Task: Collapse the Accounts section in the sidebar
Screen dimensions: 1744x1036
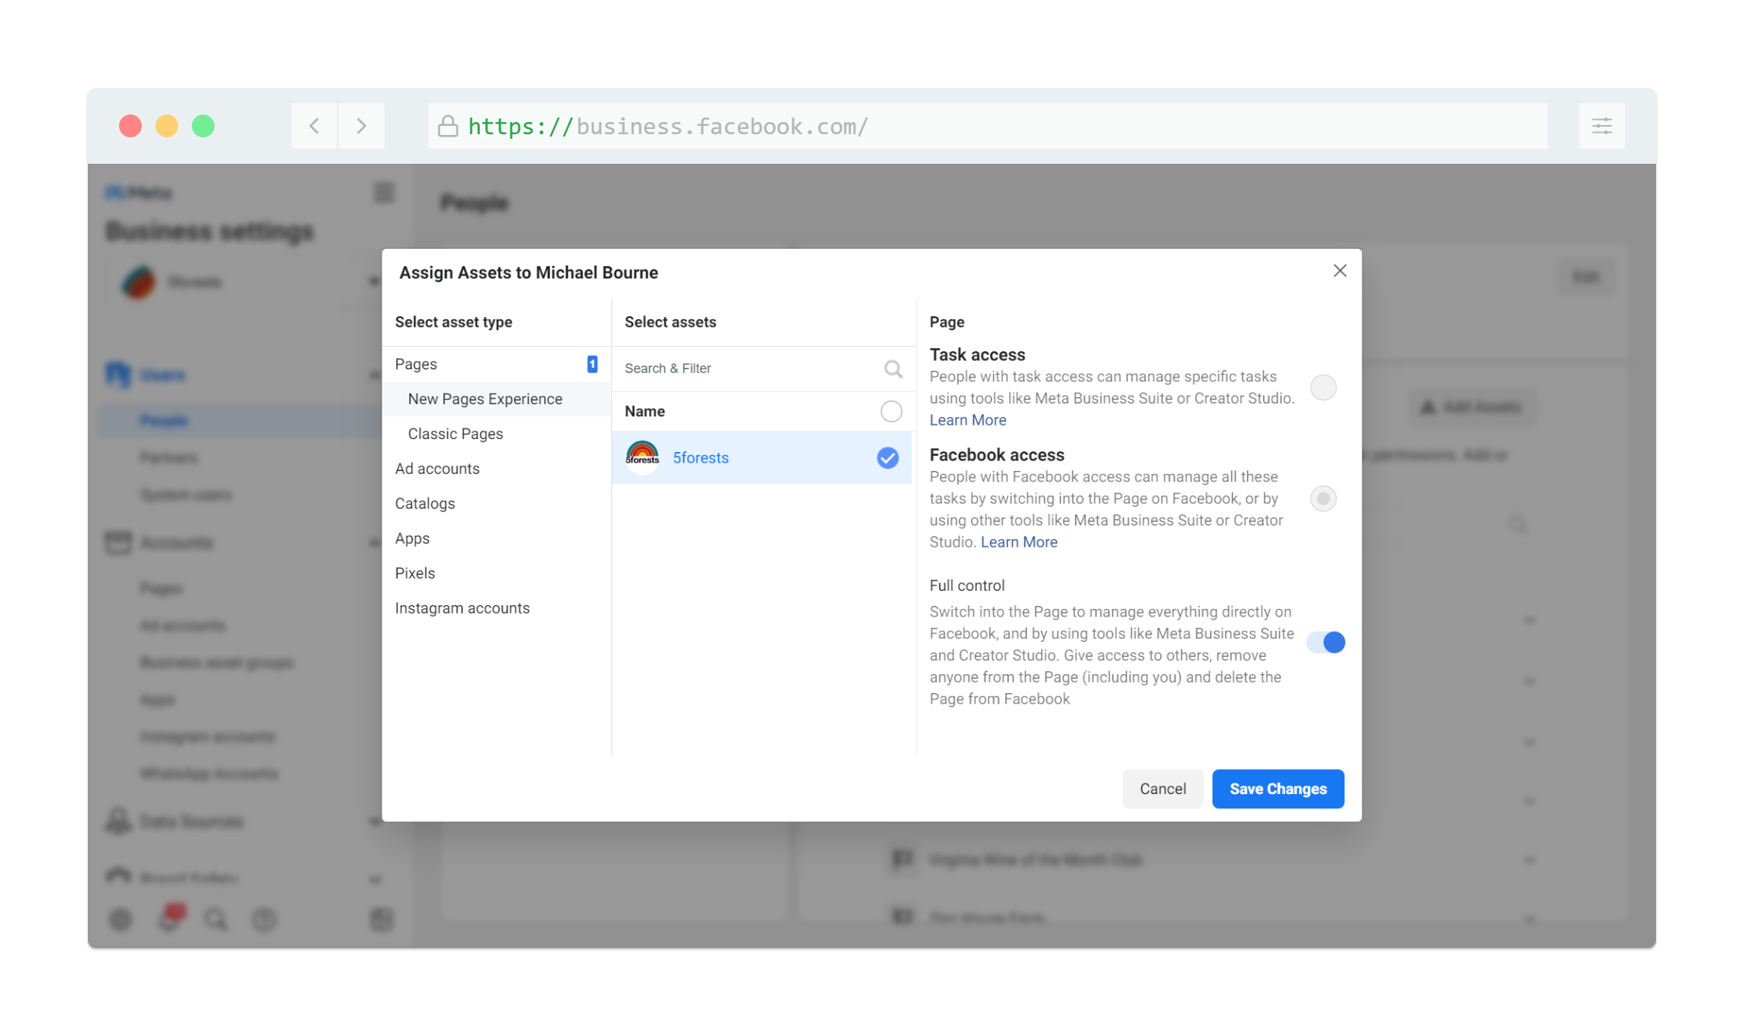Action: [375, 542]
